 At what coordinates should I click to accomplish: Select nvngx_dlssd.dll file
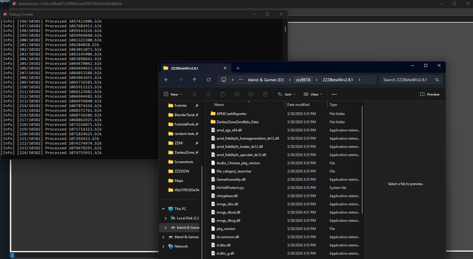[x=228, y=212]
